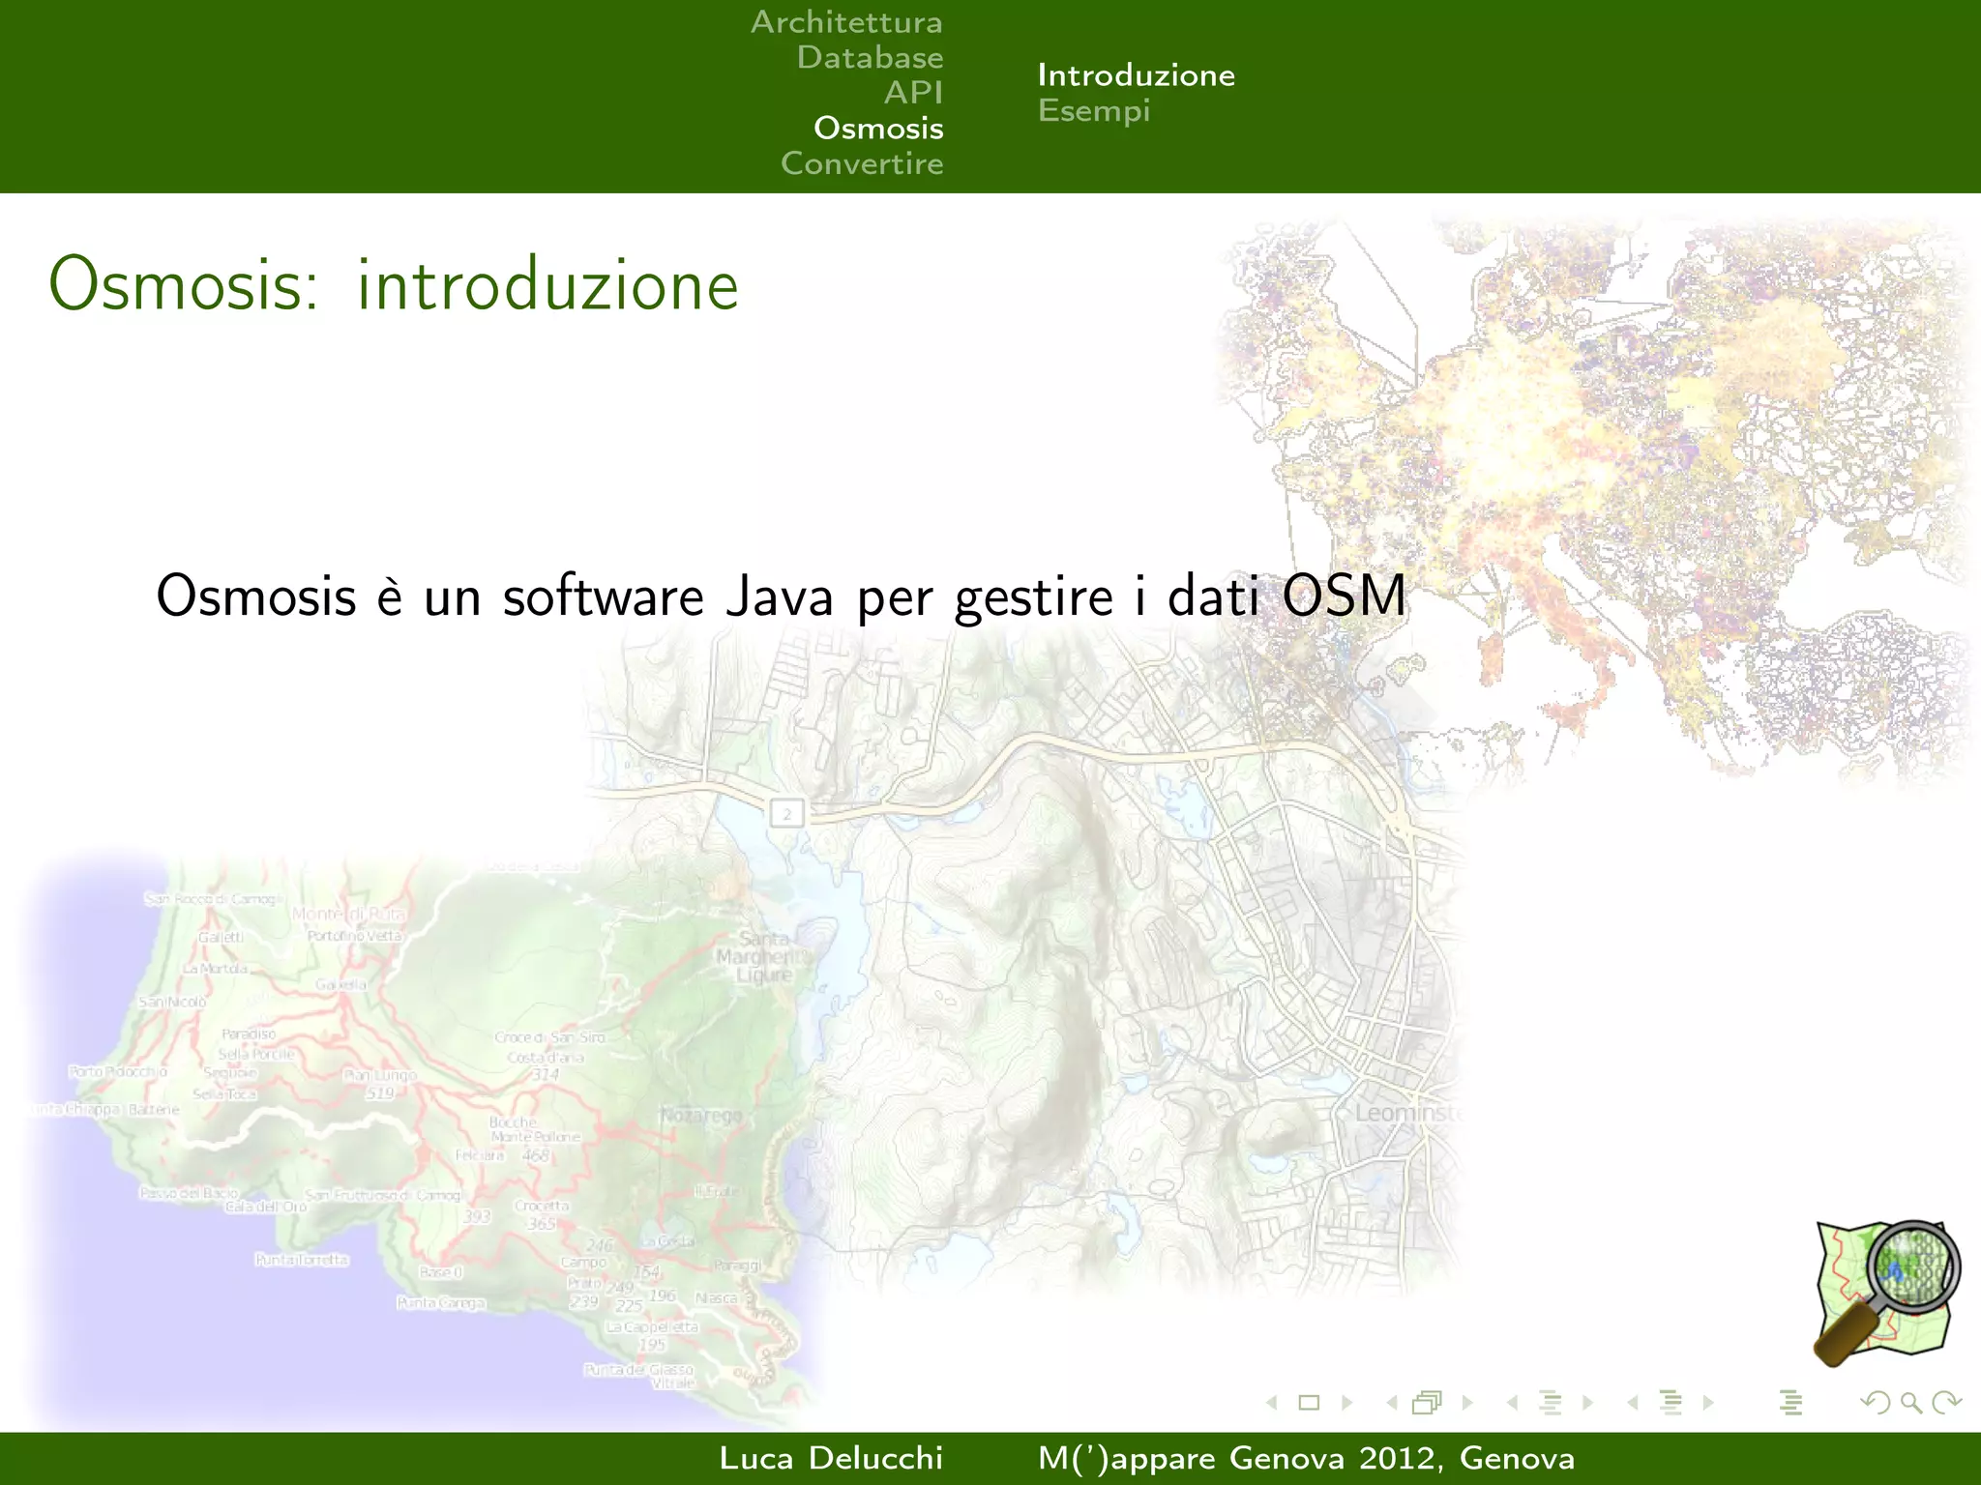Go to next subsection arrow

pyautogui.click(x=1587, y=1402)
